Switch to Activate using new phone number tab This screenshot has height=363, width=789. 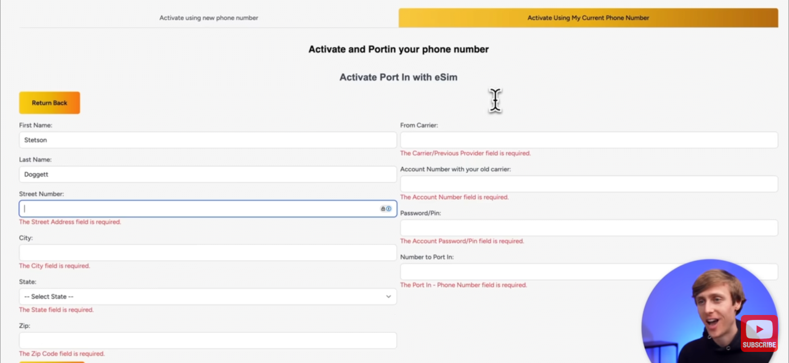coord(208,18)
